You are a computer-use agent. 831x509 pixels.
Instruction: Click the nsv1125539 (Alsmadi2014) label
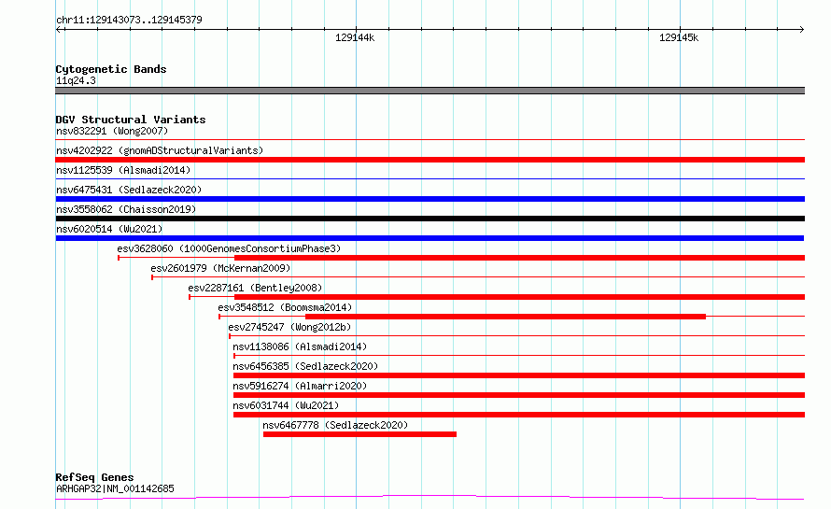tap(123, 170)
